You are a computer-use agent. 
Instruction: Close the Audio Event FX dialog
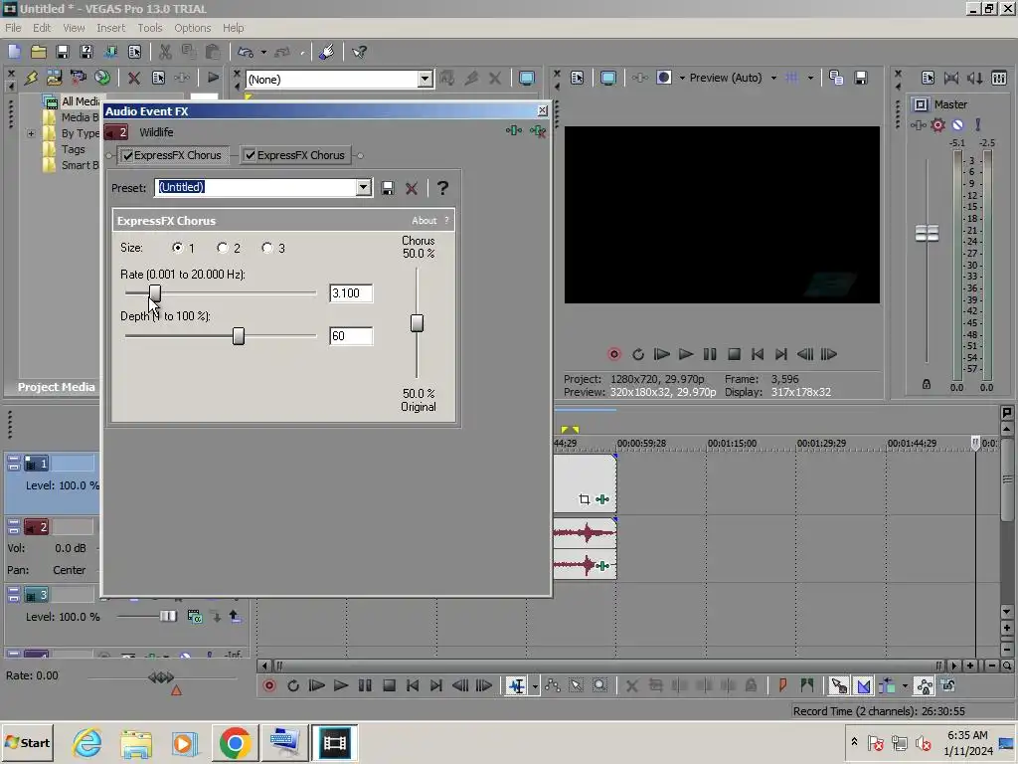coord(542,110)
